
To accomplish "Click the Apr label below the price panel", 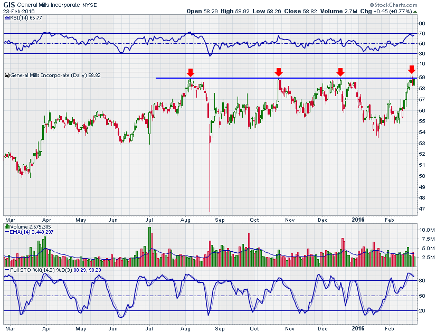I will tap(46, 220).
